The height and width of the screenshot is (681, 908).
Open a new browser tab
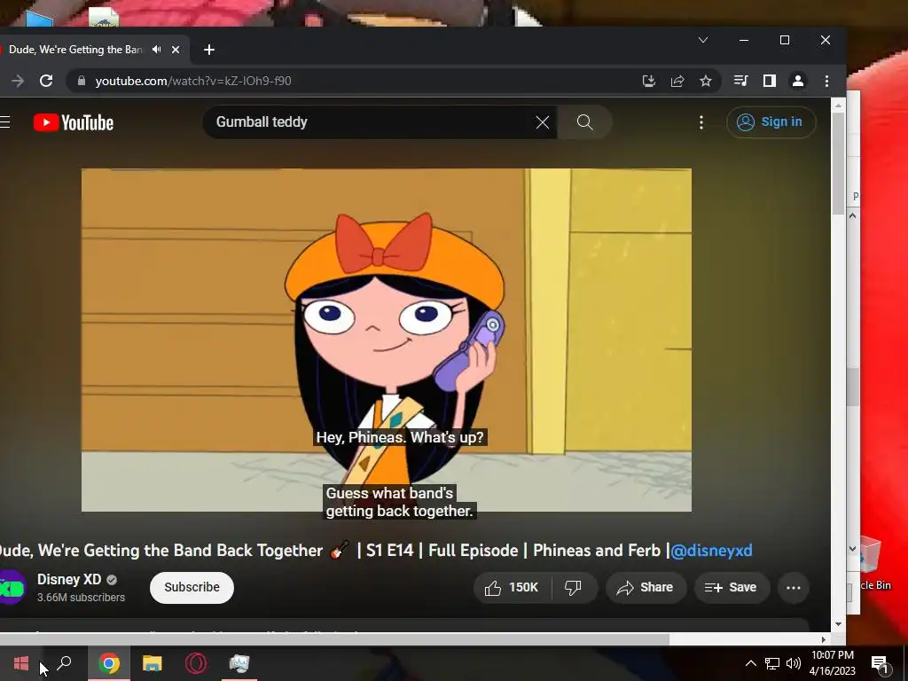coord(209,50)
